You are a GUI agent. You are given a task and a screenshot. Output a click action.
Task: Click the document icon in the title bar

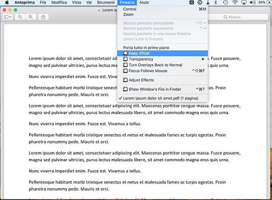pyautogui.click(x=99, y=10)
